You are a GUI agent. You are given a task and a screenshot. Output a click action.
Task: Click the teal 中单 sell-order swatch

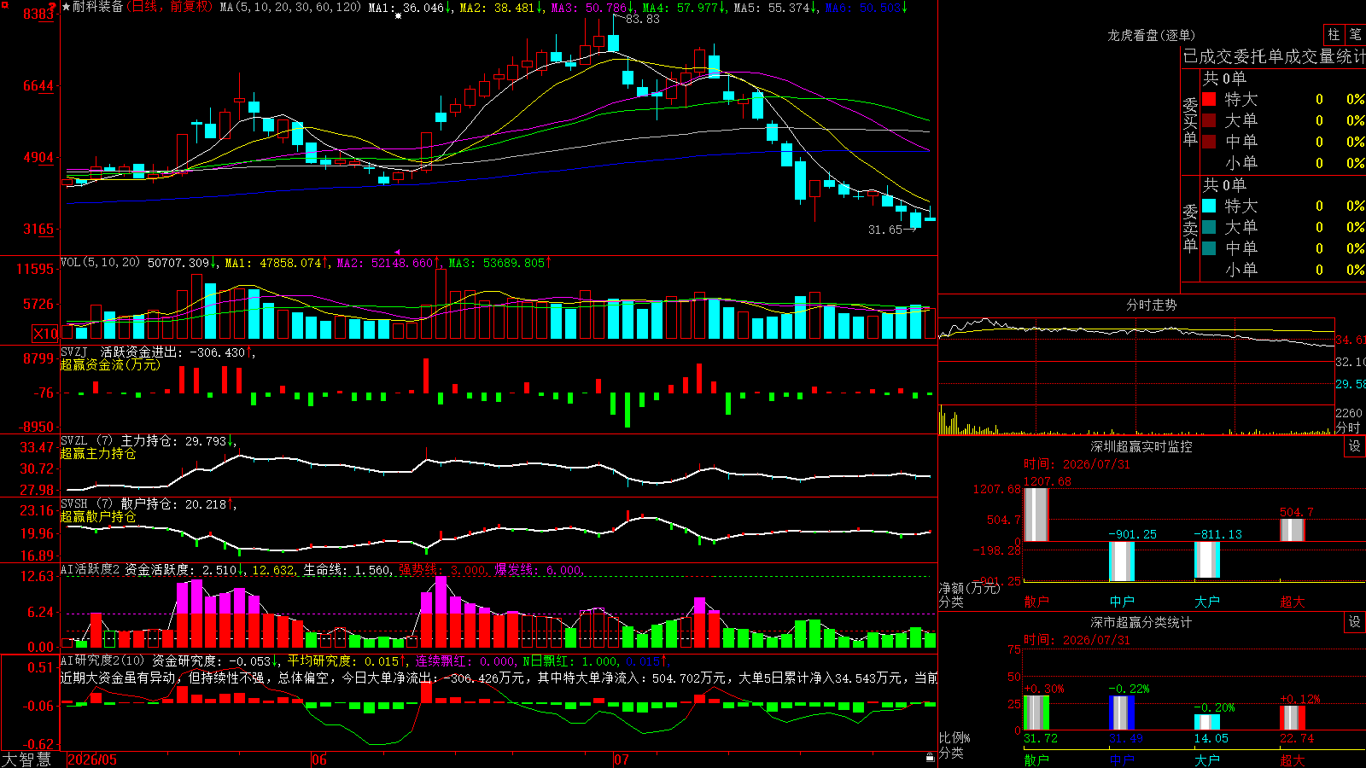pyautogui.click(x=1209, y=248)
